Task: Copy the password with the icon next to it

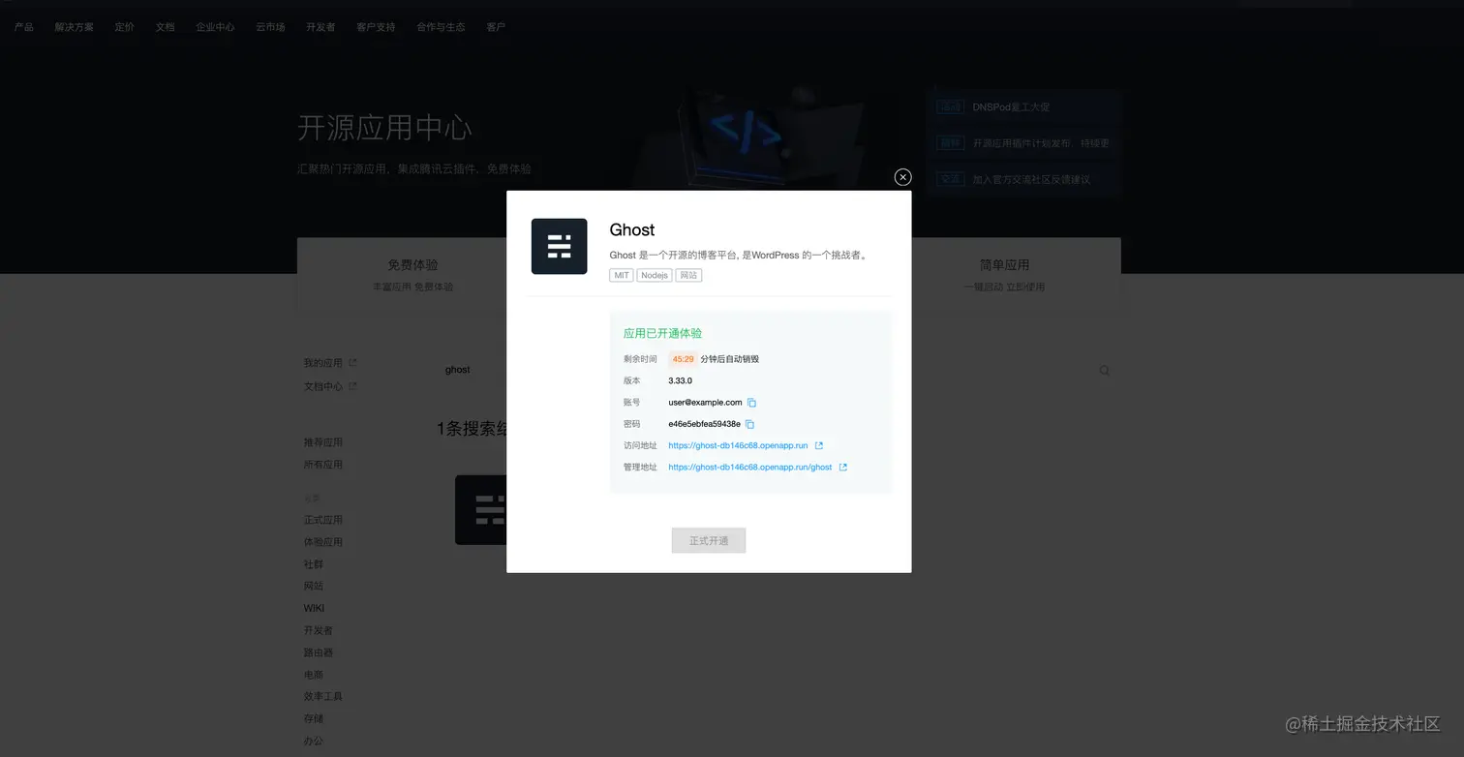Action: 749,424
